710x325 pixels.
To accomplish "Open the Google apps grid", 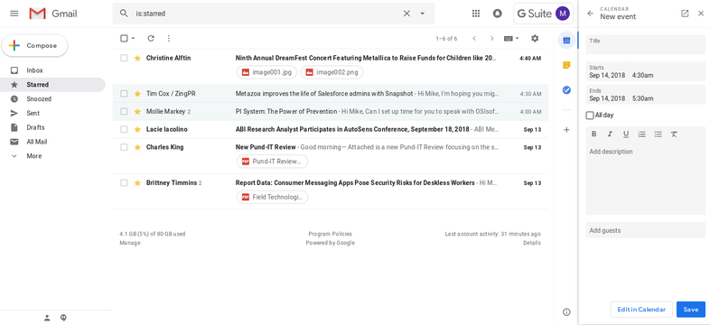I will click(476, 14).
